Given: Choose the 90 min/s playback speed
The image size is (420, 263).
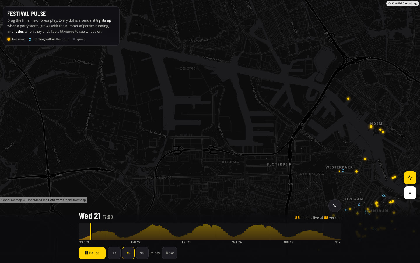Looking at the screenshot, I should [x=142, y=253].
